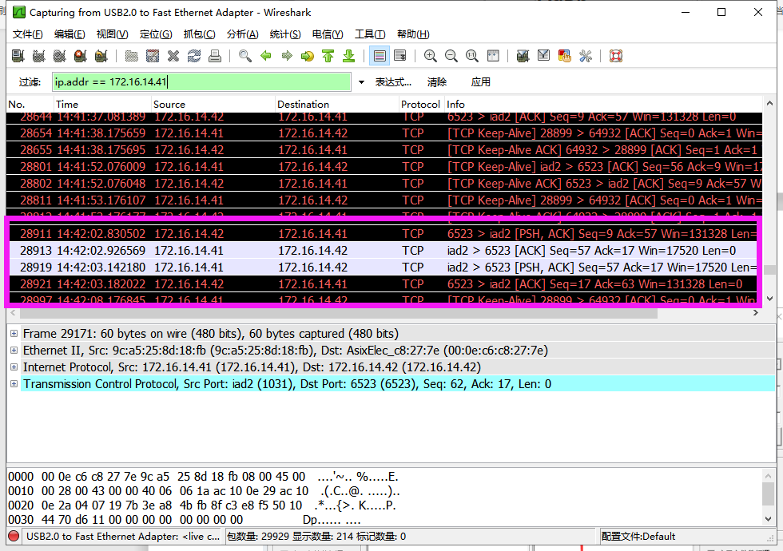Open the capture interfaces list icon

pyautogui.click(x=18, y=56)
